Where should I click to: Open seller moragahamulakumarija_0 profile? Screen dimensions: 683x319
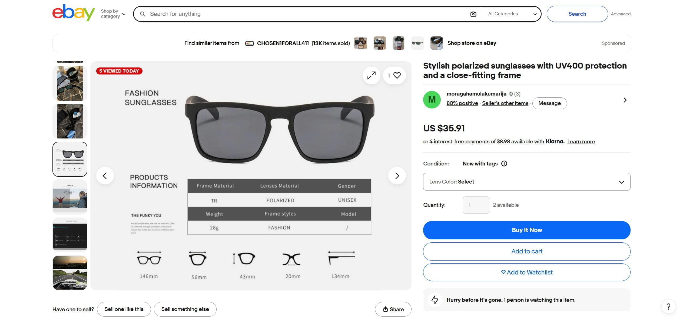[x=479, y=94]
